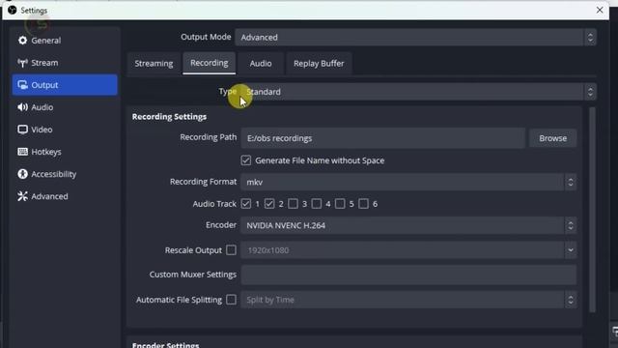Toggle Generate File Name without Space
This screenshot has height=348, width=618.
pyautogui.click(x=246, y=160)
